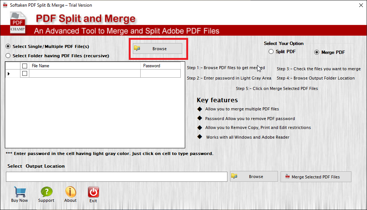Click Merge Selected PDF Files button
Viewport: 367px width, 210px height.
[316, 177]
